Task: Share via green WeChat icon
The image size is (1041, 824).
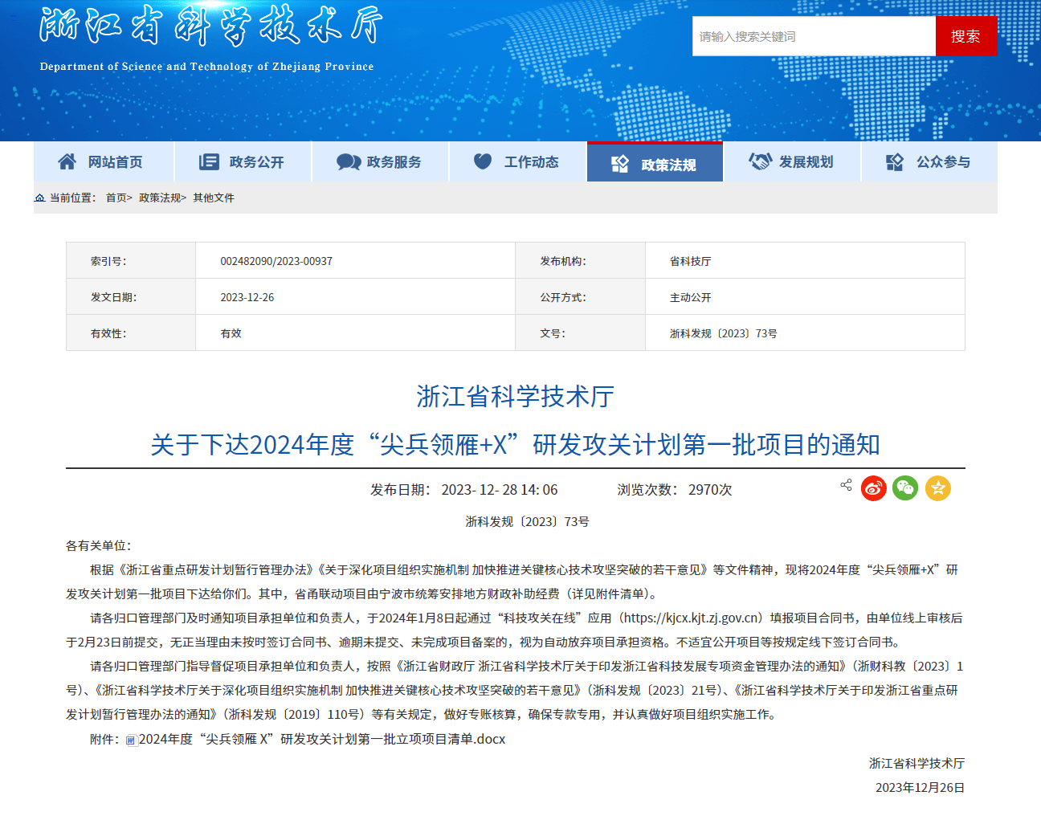Action: tap(905, 488)
